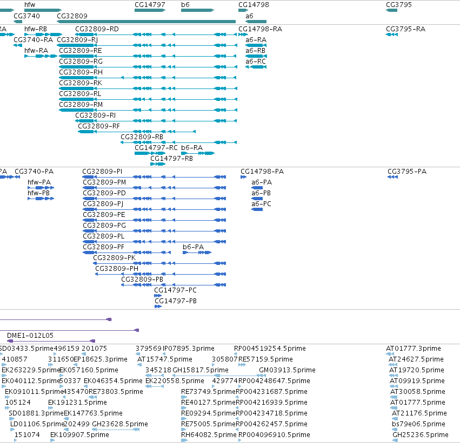Viewport: 460px width, 443px height.
Task: Select protein hfw-PB
Action: pyautogui.click(x=41, y=199)
